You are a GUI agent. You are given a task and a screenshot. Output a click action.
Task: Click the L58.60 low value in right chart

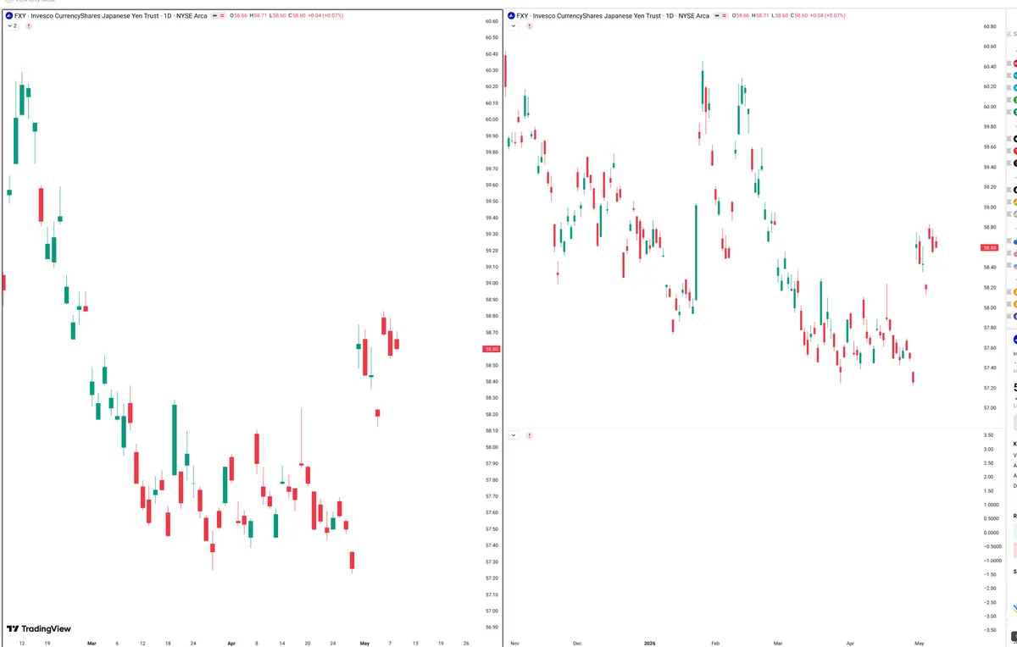(781, 16)
